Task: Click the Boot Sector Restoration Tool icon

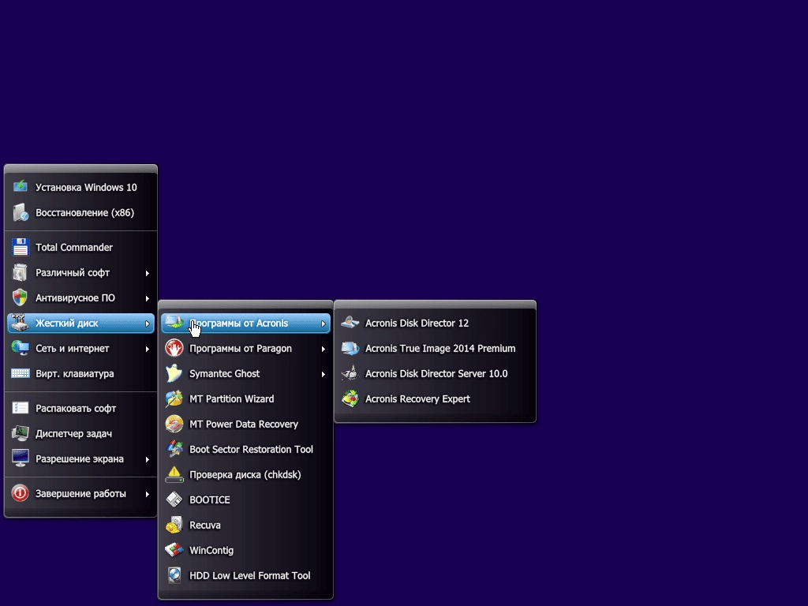Action: (174, 449)
